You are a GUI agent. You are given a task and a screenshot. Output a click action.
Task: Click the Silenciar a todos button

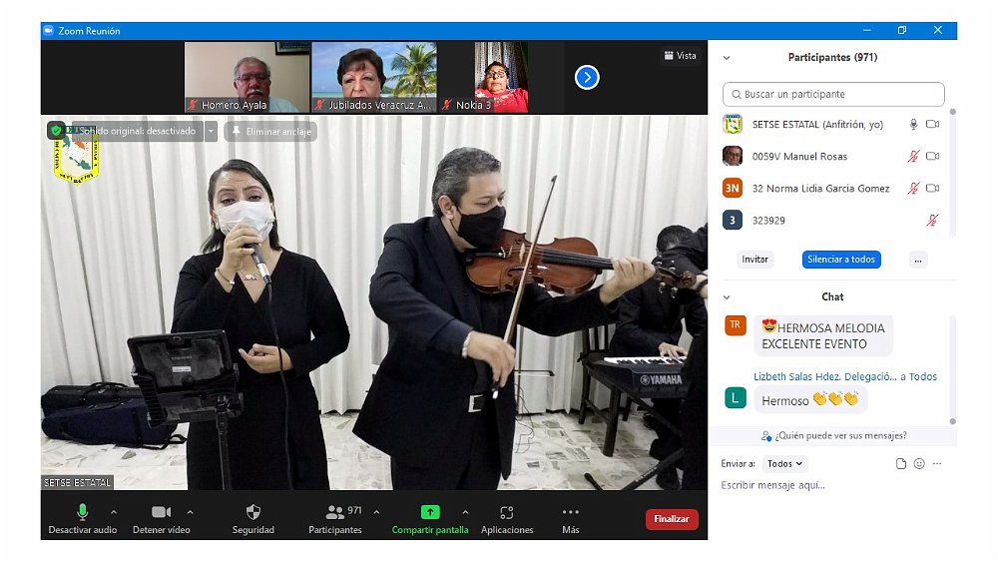click(x=841, y=260)
